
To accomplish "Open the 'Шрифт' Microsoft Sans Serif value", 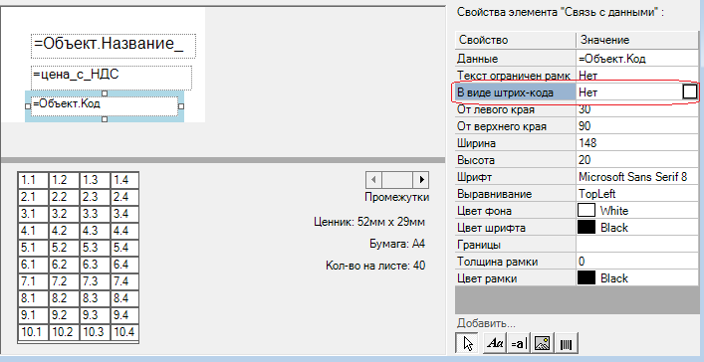I will [x=637, y=177].
